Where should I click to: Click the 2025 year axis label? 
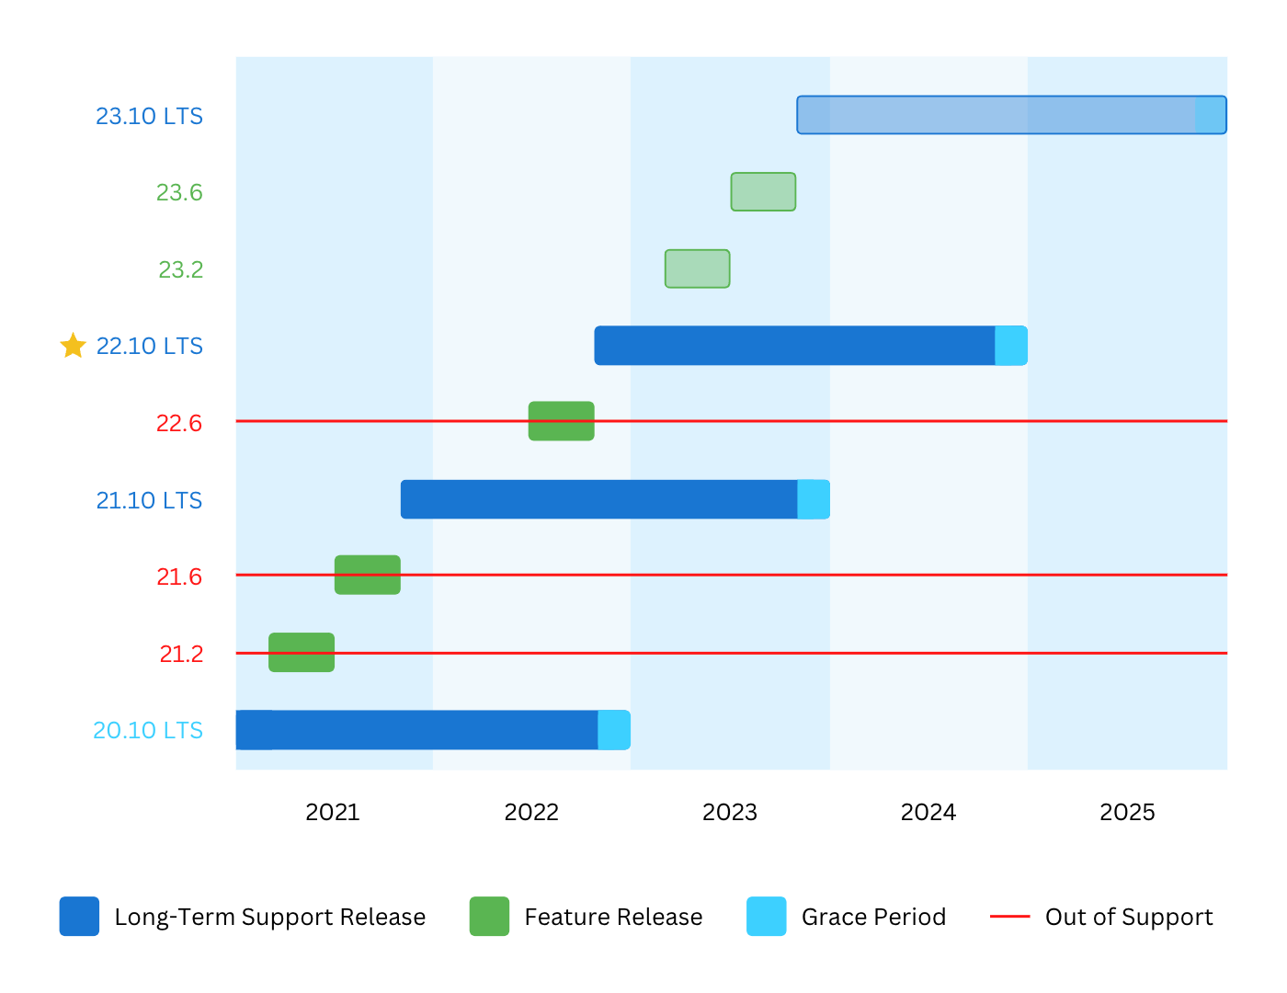click(1127, 813)
